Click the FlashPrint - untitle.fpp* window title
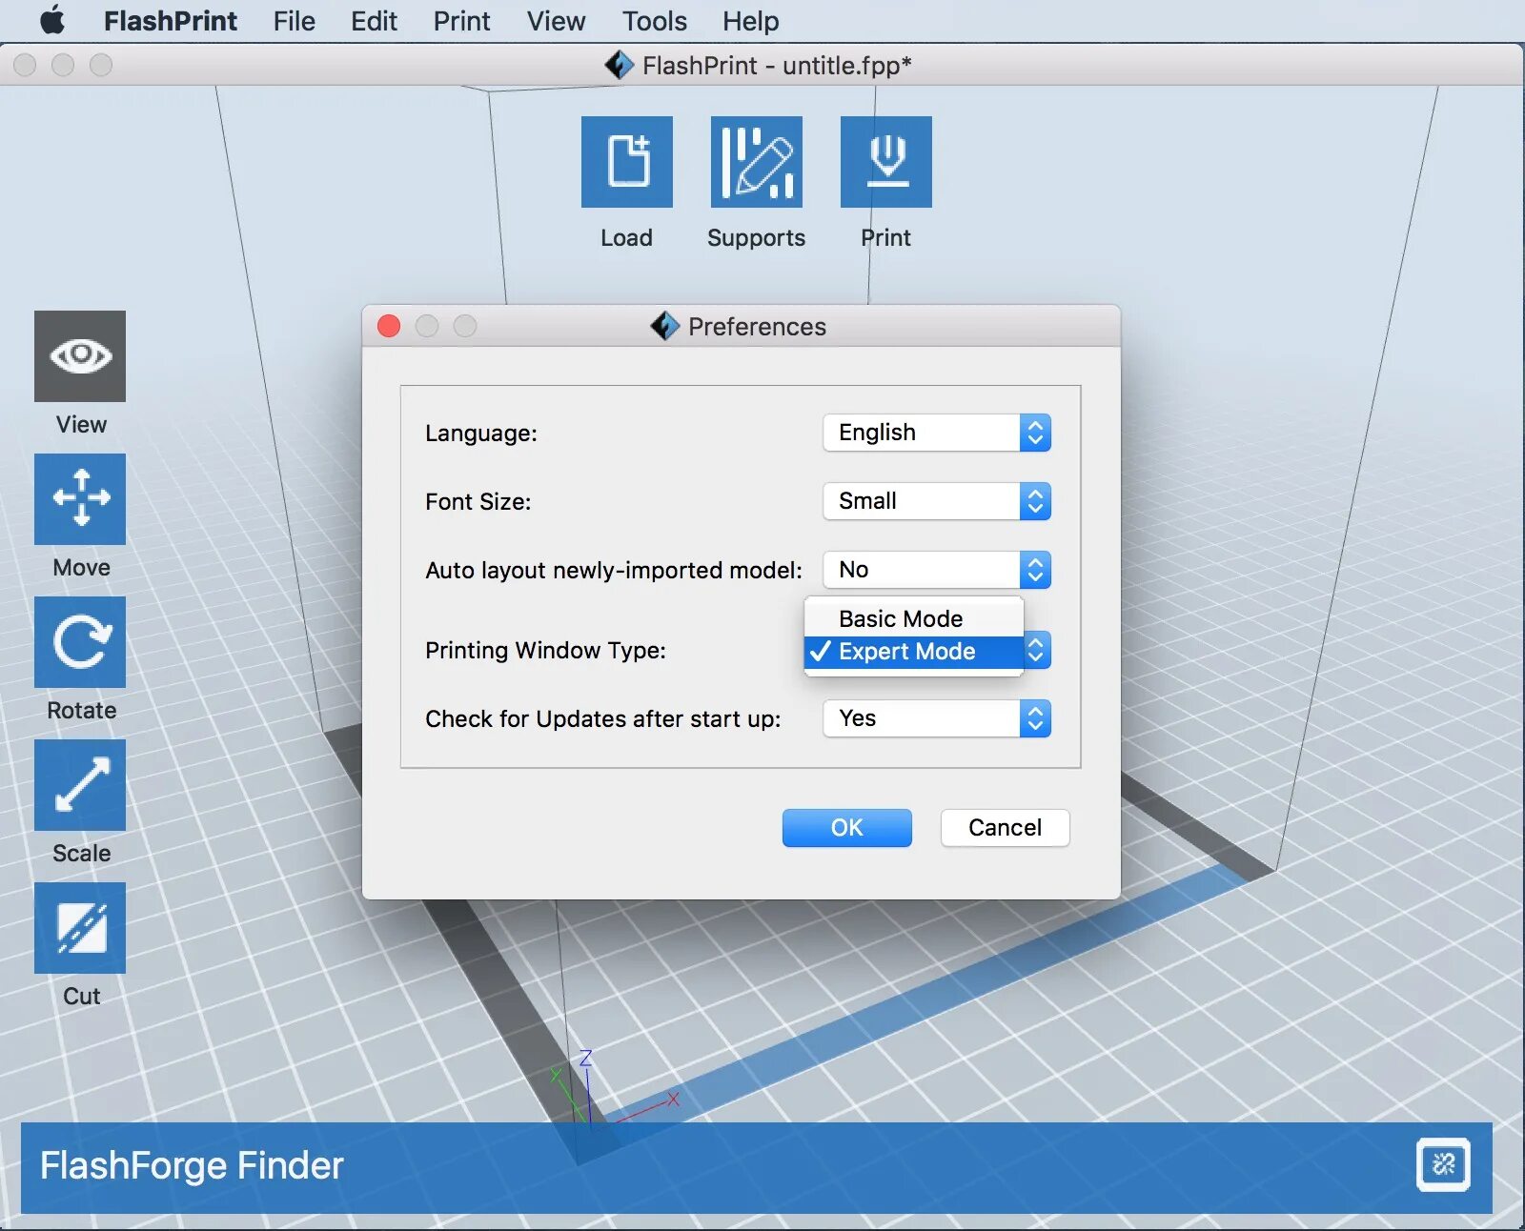This screenshot has height=1231, width=1525. (777, 66)
